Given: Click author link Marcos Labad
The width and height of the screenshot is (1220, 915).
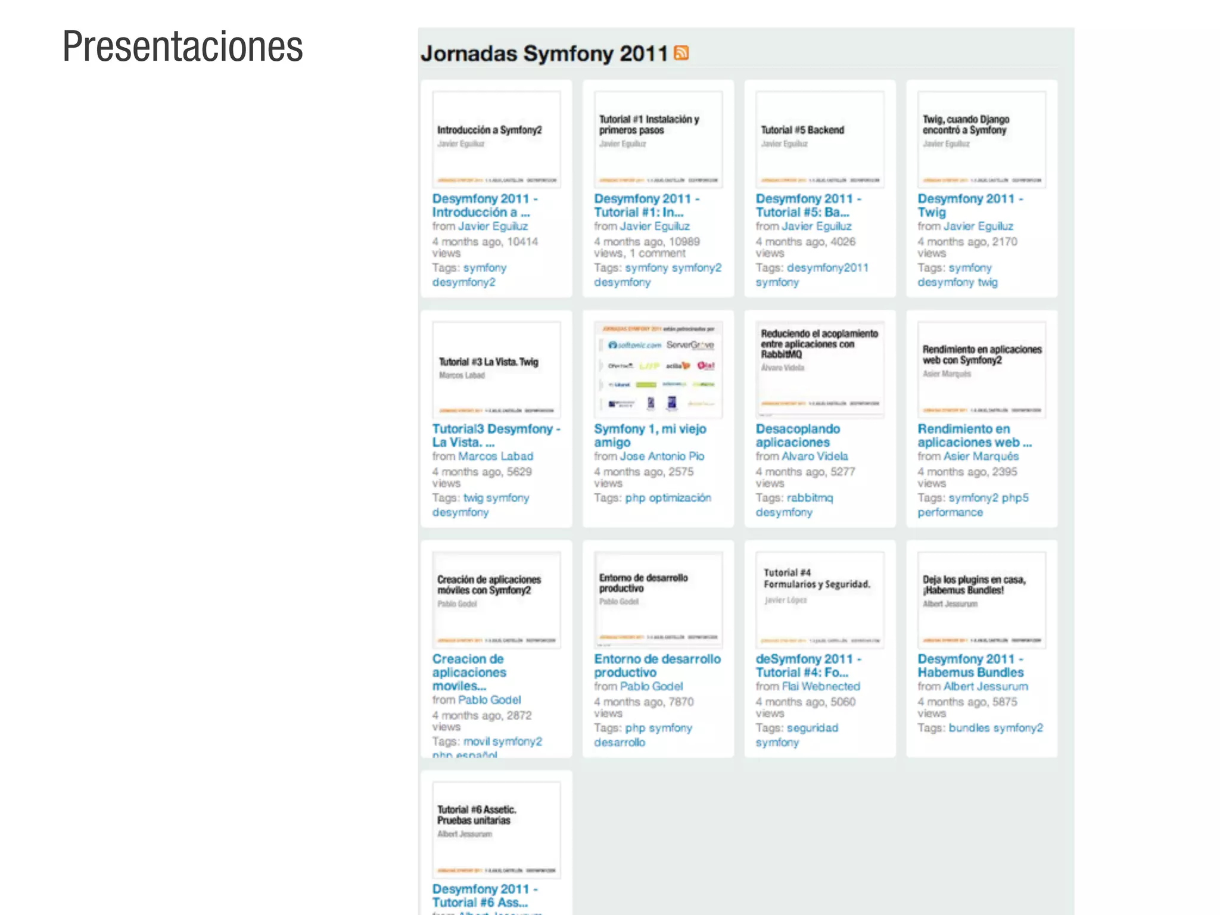Looking at the screenshot, I should (496, 456).
